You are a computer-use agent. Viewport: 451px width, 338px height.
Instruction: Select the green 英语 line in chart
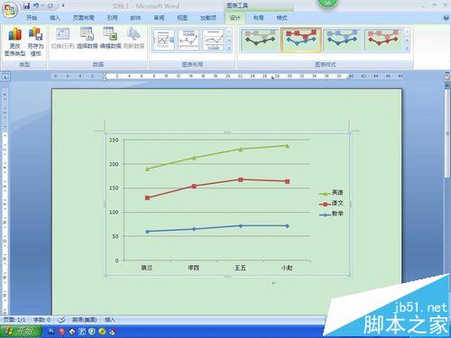coord(217,153)
